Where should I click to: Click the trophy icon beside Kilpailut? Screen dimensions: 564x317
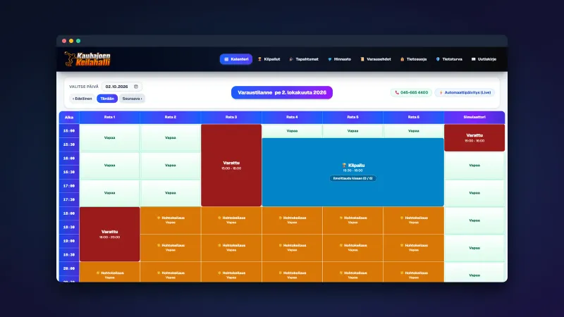coord(259,59)
